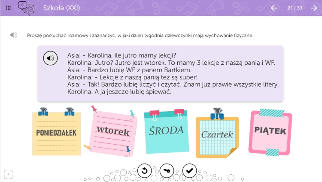Go to the next slide arrow
The height and width of the screenshot is (182, 322).
click(314, 8)
